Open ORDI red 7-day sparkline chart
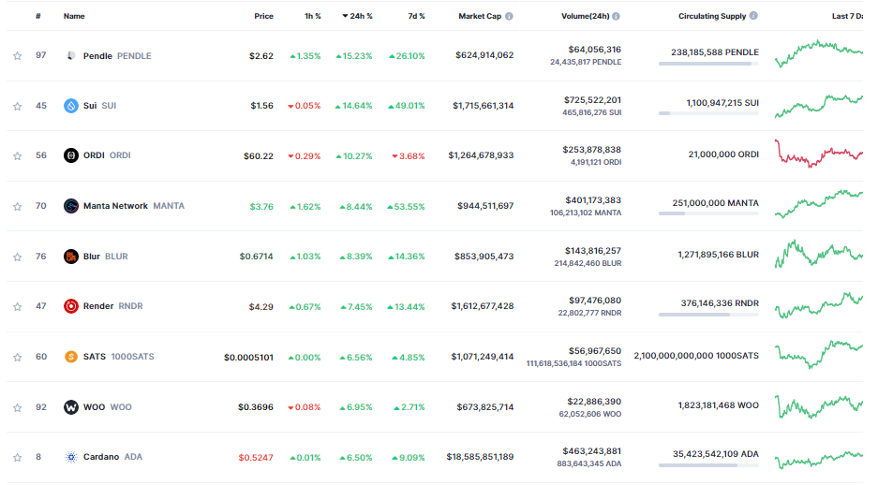 tap(819, 154)
